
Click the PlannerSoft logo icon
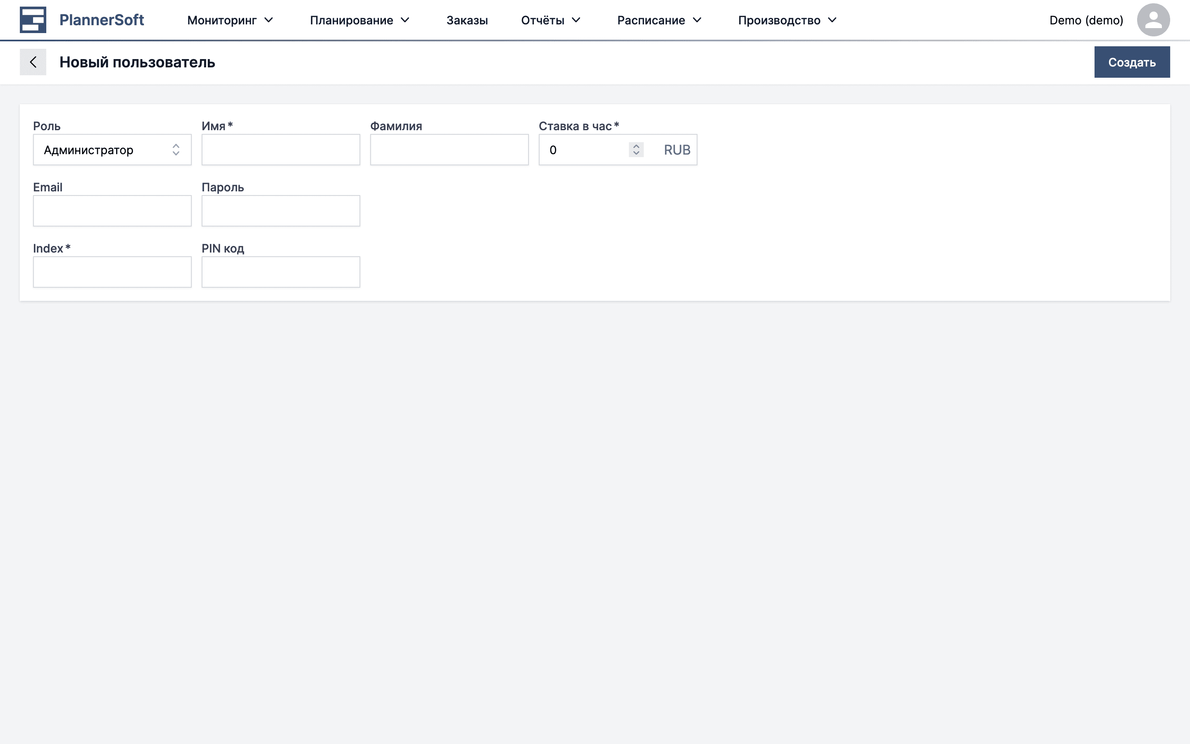(x=33, y=20)
